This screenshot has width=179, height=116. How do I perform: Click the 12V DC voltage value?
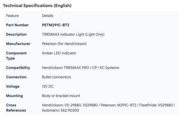(x=48, y=86)
